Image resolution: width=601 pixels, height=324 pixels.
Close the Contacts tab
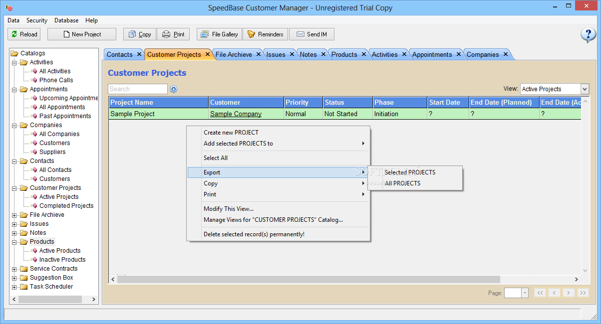[x=138, y=54]
